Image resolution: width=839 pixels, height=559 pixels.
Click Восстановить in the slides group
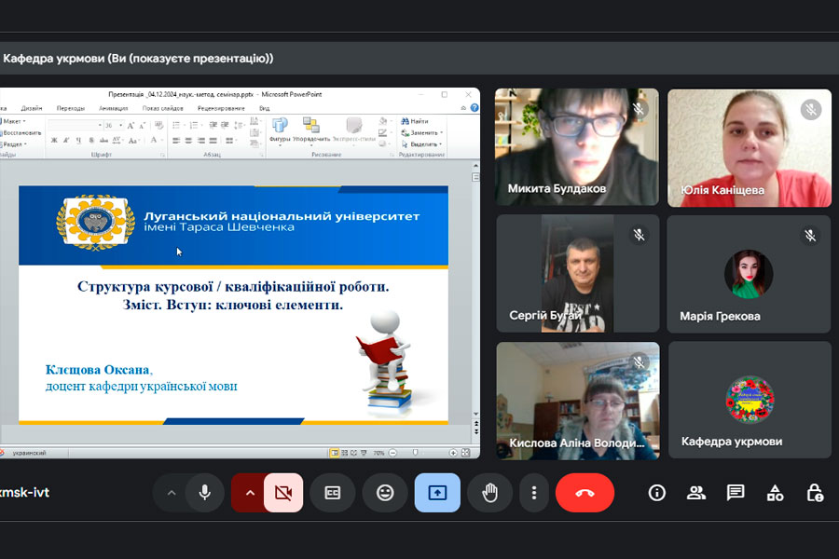click(x=21, y=132)
